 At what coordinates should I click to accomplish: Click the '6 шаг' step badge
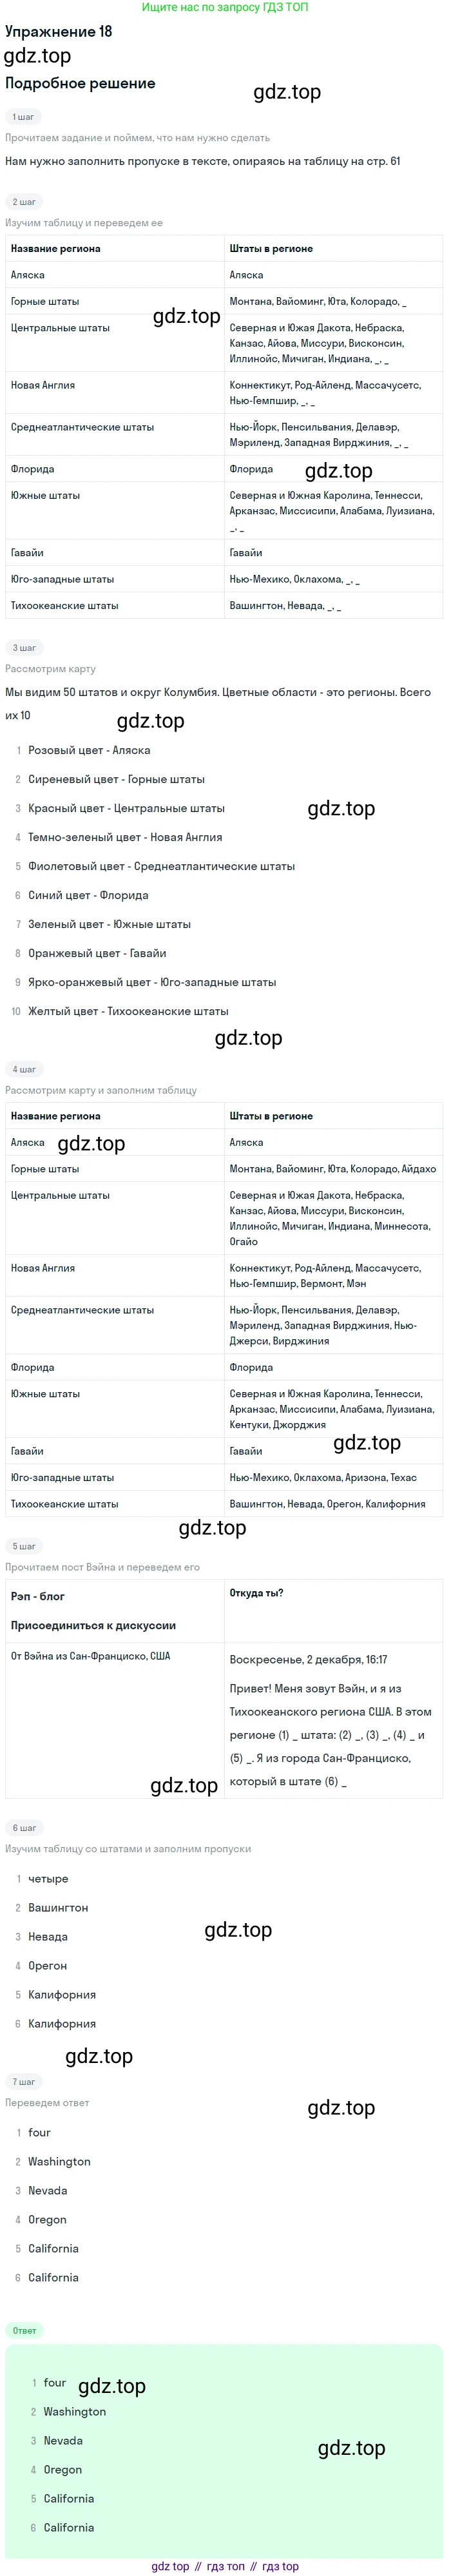(x=24, y=1828)
